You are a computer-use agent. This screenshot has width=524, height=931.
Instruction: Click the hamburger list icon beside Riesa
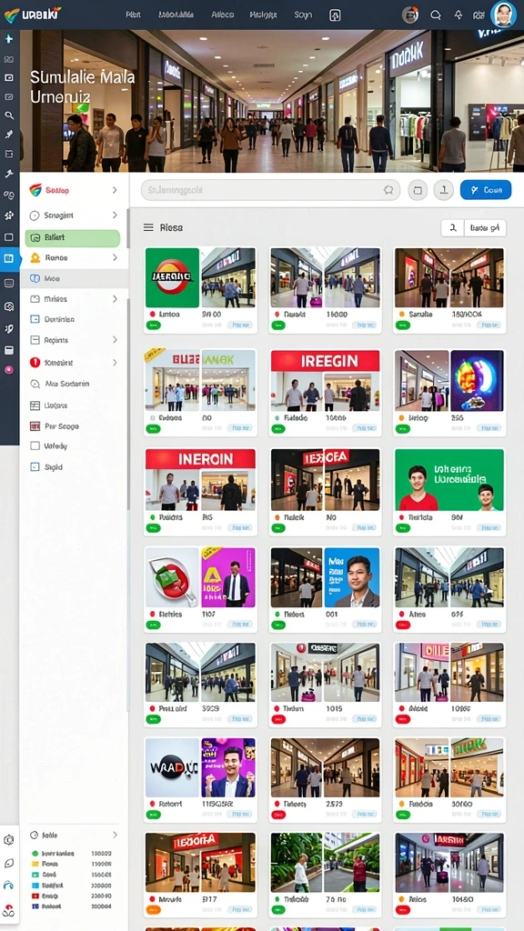pyautogui.click(x=148, y=227)
